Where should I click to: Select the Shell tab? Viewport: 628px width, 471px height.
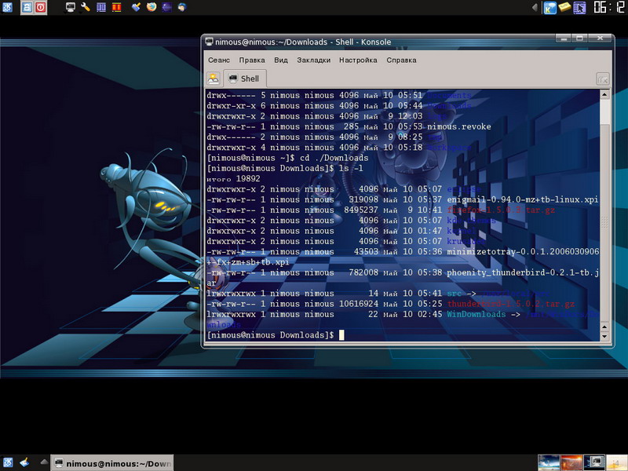pos(245,78)
